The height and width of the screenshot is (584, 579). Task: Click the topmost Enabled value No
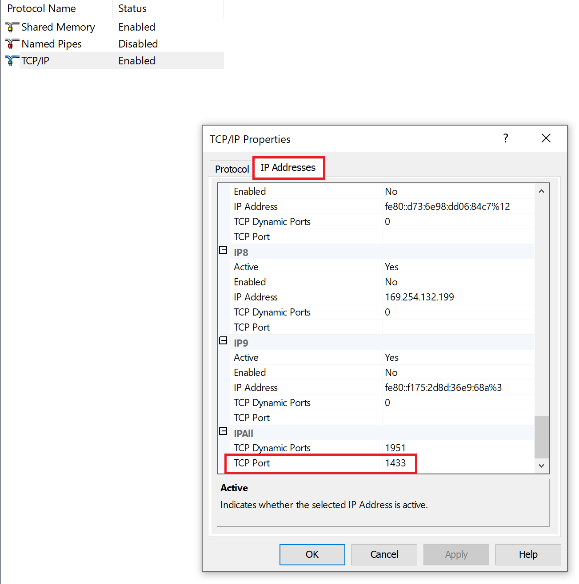391,191
